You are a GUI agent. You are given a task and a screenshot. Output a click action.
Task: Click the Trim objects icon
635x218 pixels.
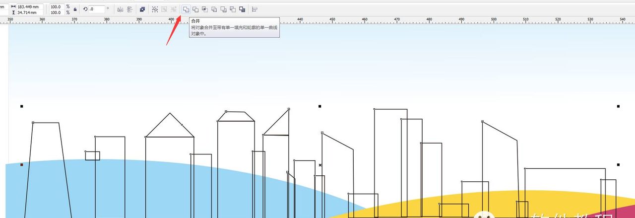tap(195, 9)
